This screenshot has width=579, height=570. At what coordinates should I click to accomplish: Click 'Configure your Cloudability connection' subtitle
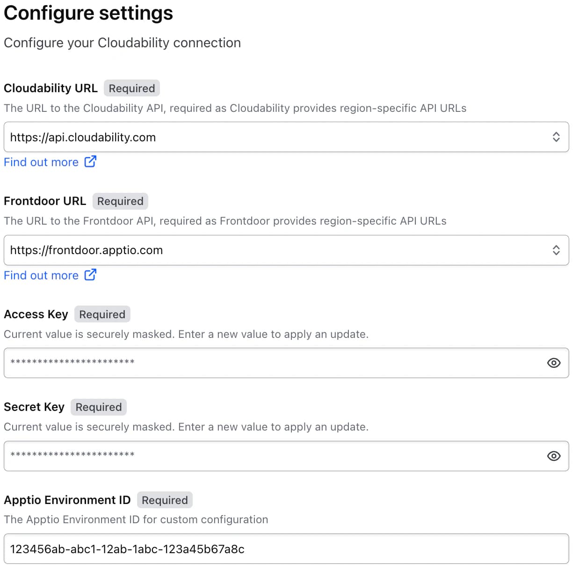tap(122, 43)
